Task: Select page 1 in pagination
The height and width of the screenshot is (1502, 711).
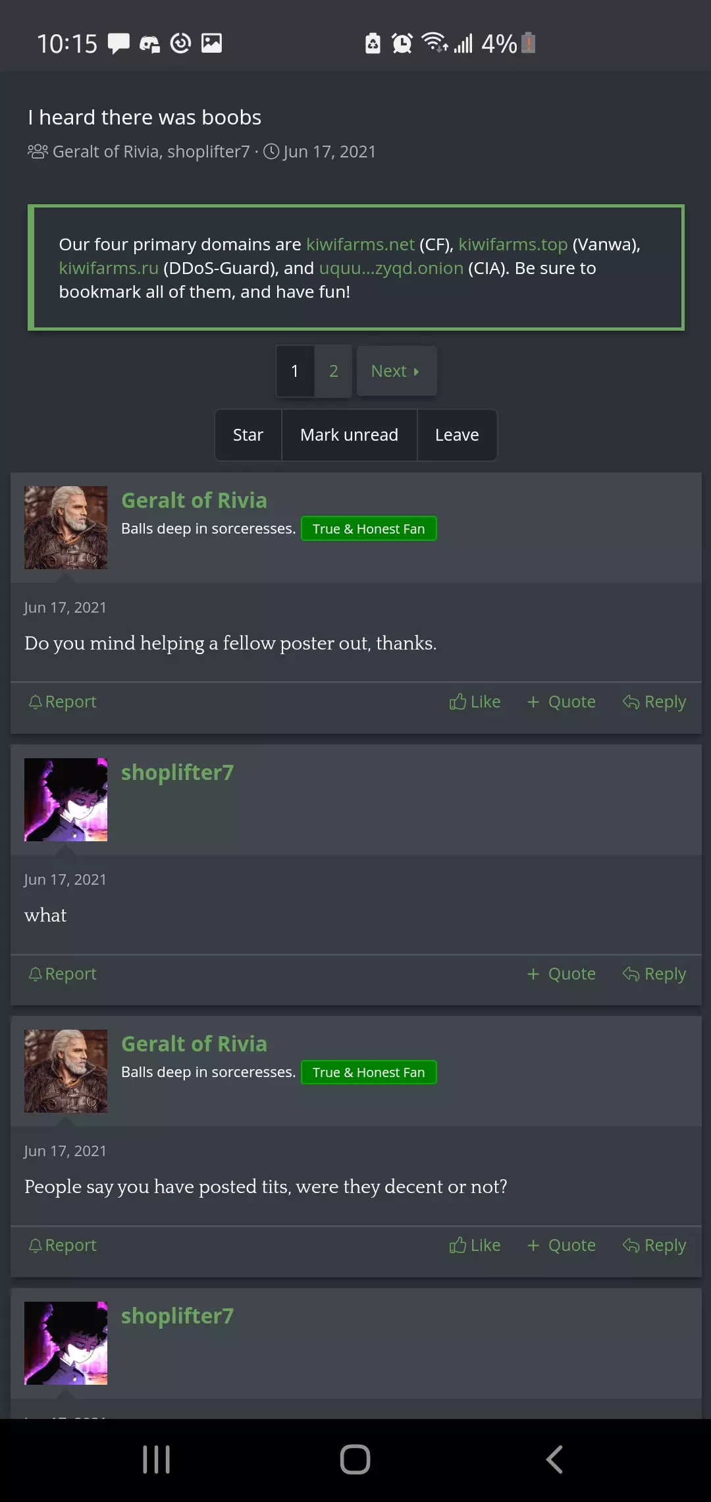Action: [295, 371]
